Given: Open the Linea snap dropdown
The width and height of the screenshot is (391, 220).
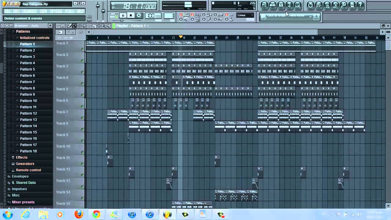Looking at the screenshot, I should [x=245, y=15].
